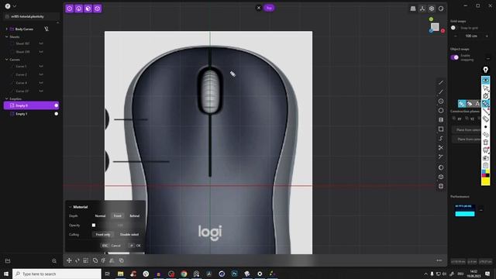Select the Box tool in the viewport toolbar
The height and width of the screenshot is (279, 496).
pyautogui.click(x=441, y=177)
